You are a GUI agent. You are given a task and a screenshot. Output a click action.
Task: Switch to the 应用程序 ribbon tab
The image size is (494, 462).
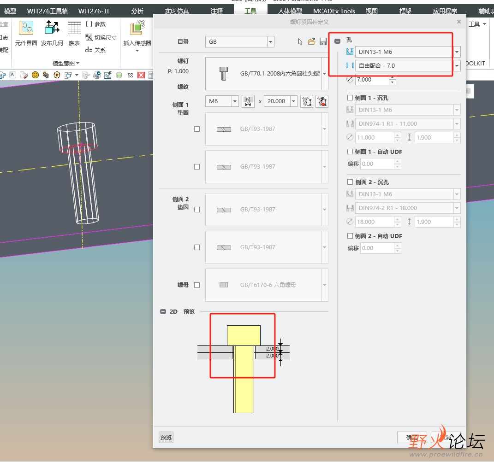click(x=445, y=11)
